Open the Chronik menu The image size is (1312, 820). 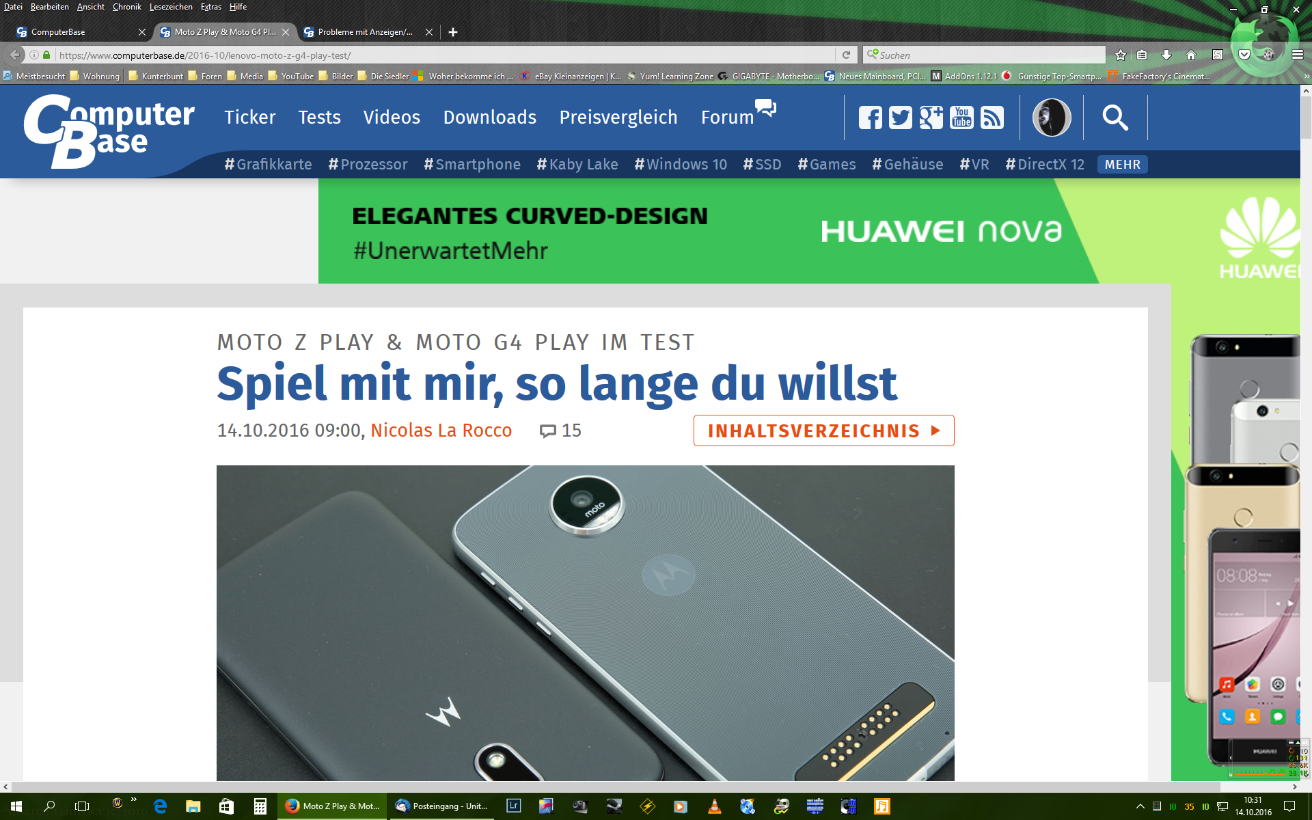tap(126, 7)
